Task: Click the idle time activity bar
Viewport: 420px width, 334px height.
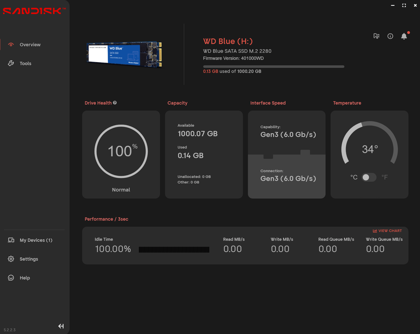Action: coord(174,249)
